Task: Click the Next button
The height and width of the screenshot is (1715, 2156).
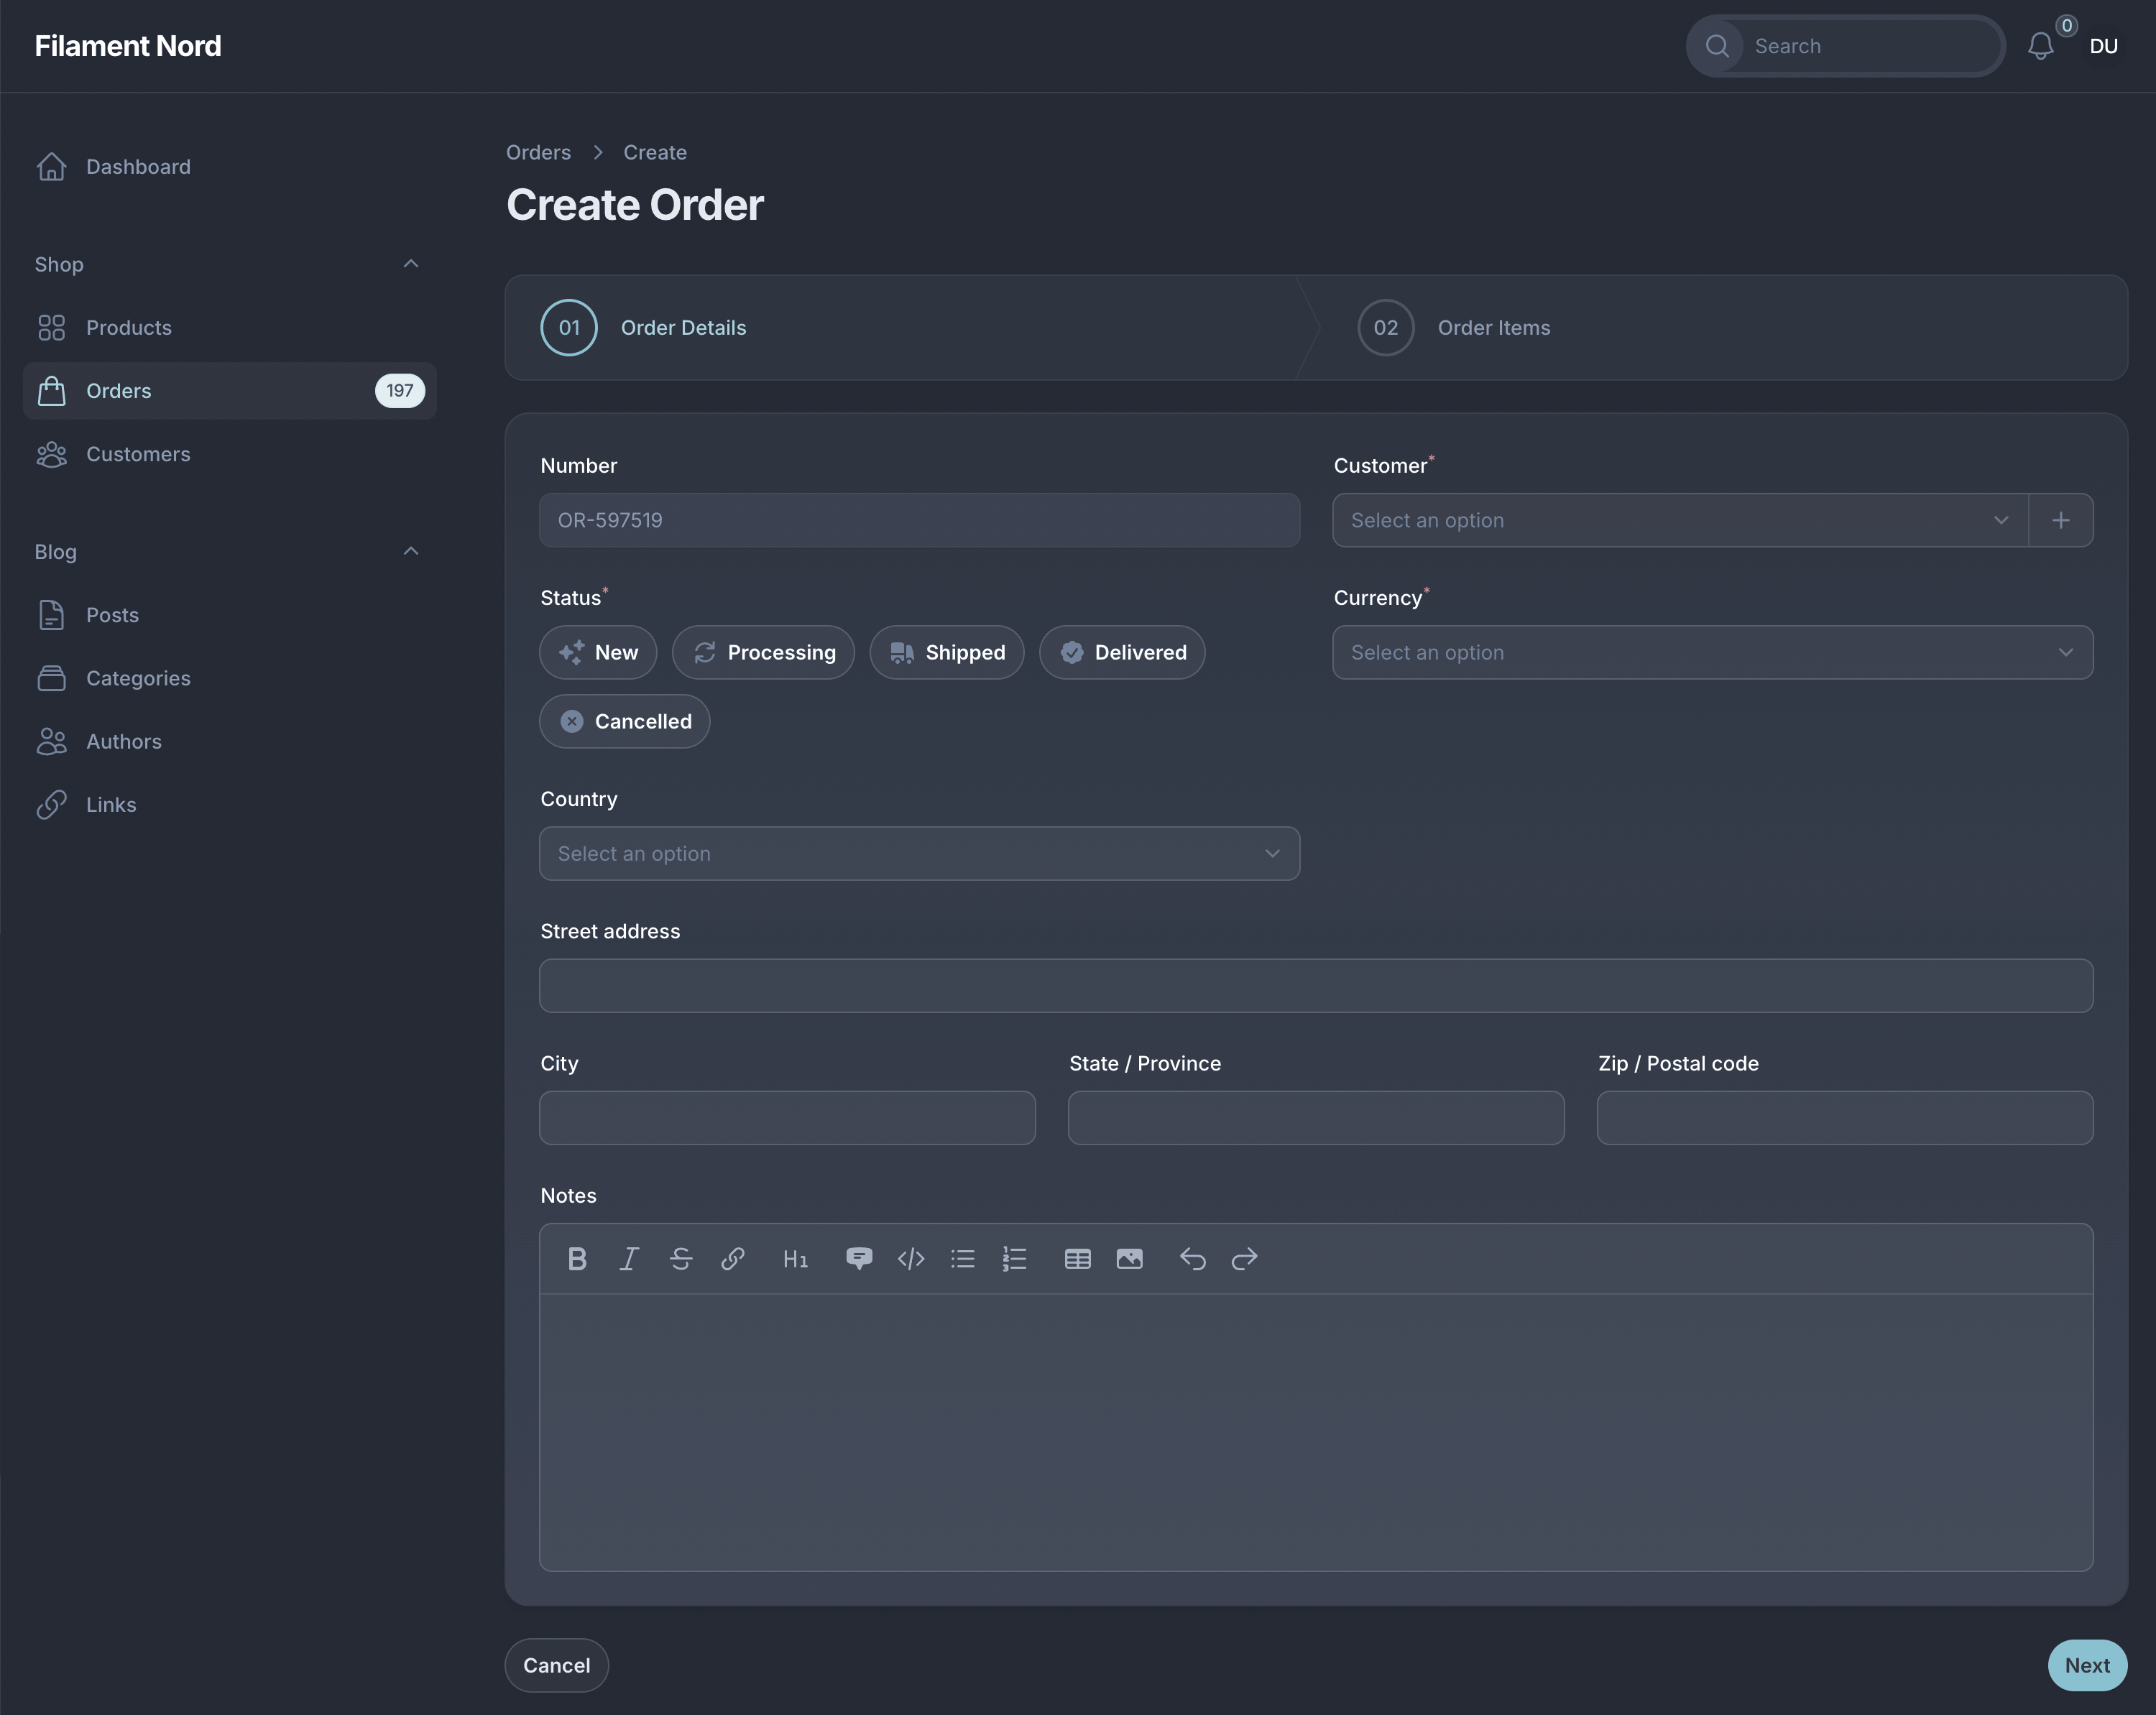Action: click(x=2086, y=1665)
